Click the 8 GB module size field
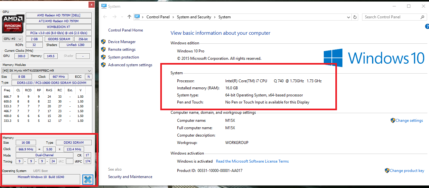Screen dimensions: 429x188 [21, 77]
